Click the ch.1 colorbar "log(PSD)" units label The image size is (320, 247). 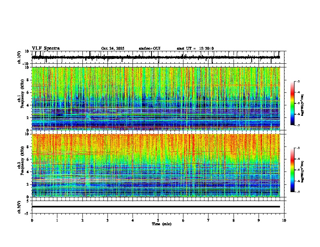point(303,105)
